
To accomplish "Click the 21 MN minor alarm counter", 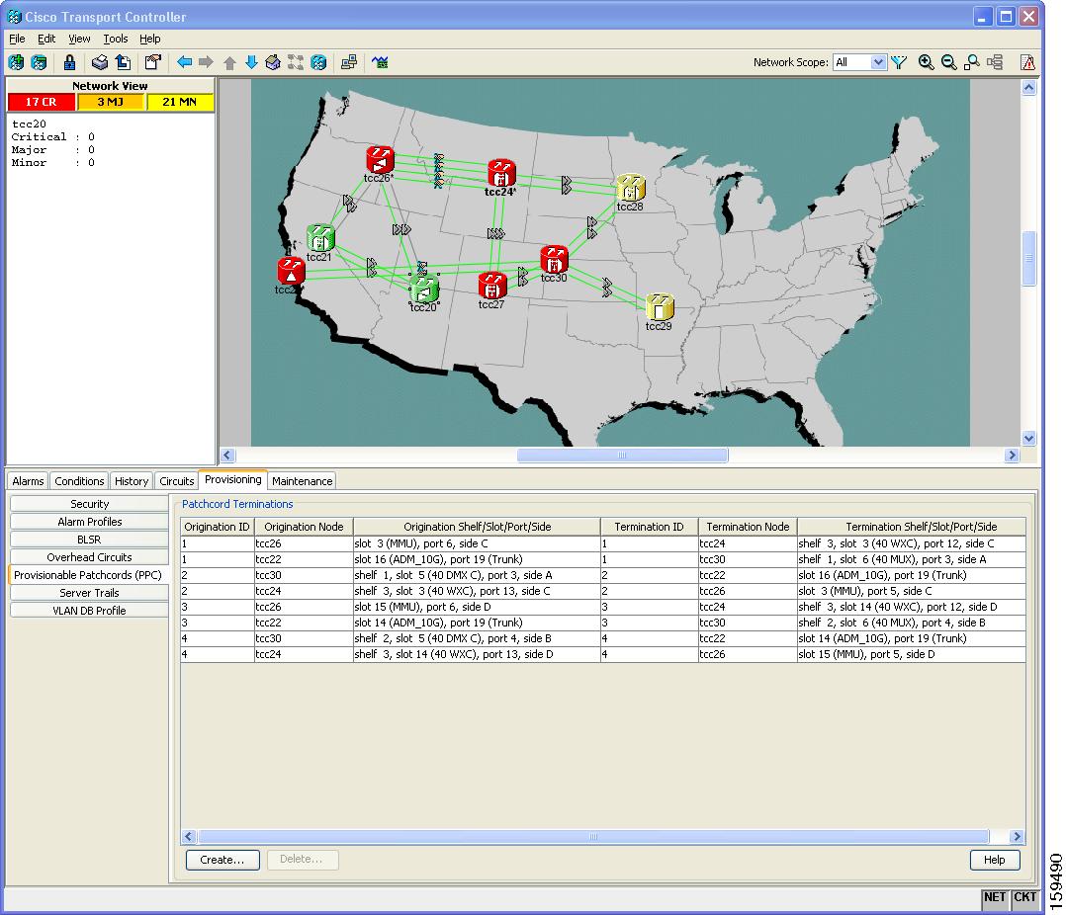I will coord(180,102).
